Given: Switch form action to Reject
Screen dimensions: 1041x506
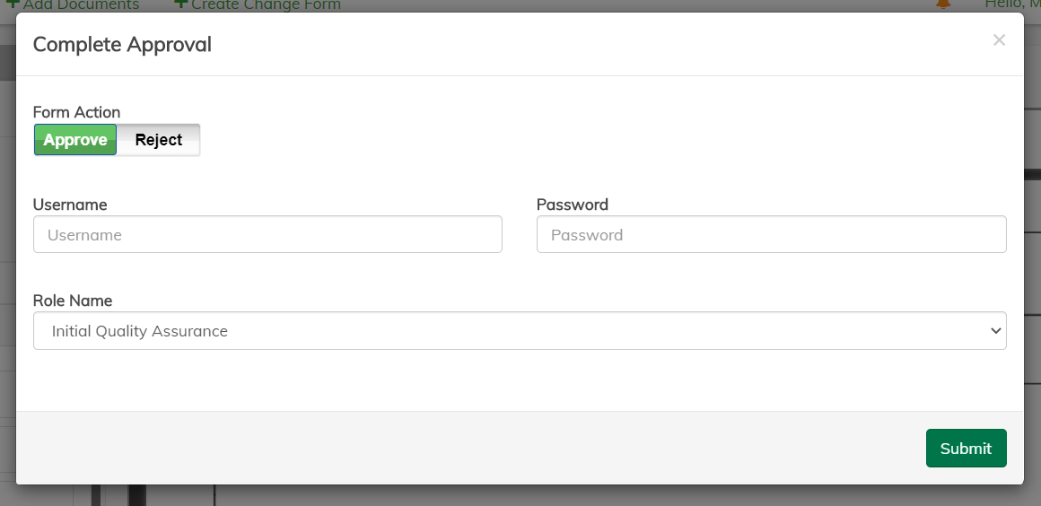Looking at the screenshot, I should [158, 140].
